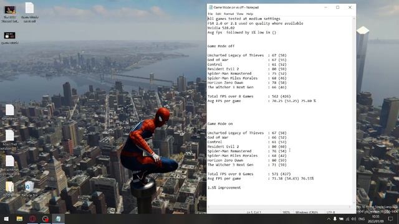The image size is (399, 224).
Task: Click the battery tray icon
Action: [x=341, y=219]
